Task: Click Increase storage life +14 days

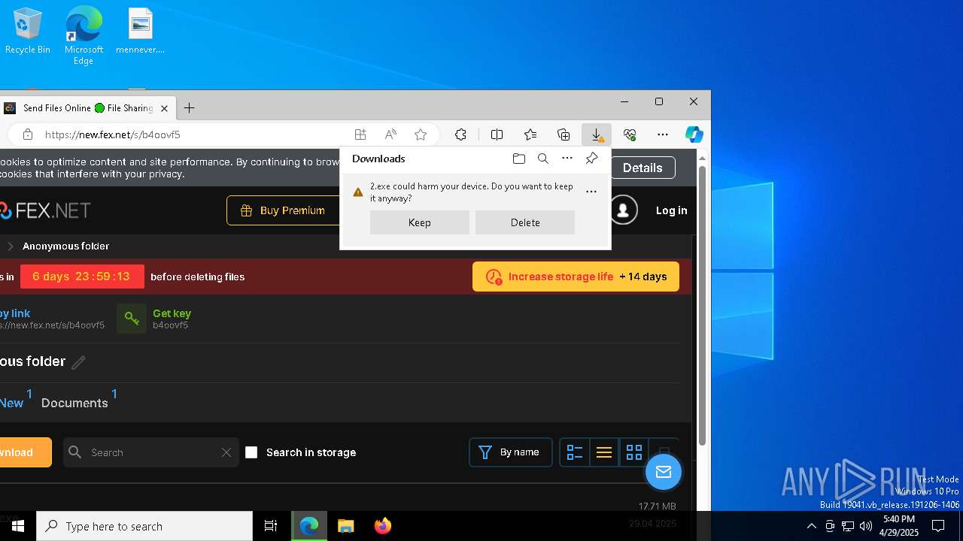Action: pyautogui.click(x=576, y=277)
